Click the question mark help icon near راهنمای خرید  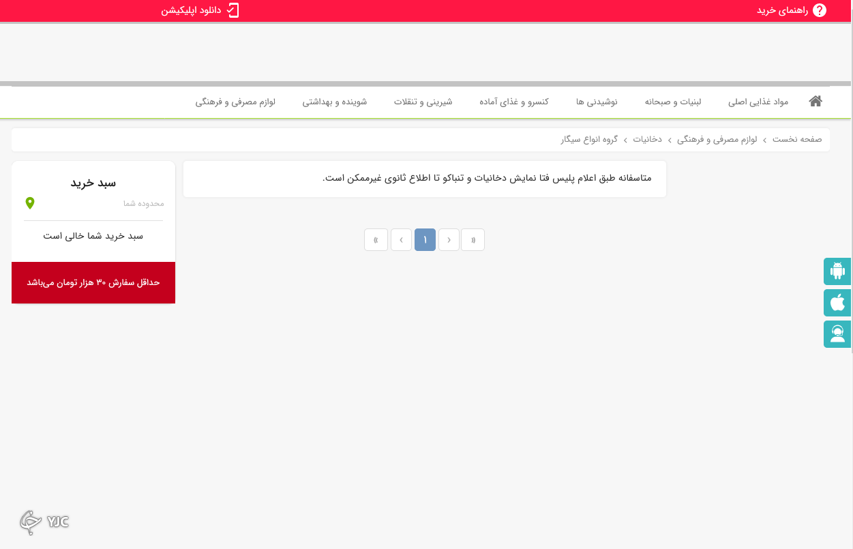pos(820,10)
